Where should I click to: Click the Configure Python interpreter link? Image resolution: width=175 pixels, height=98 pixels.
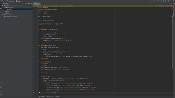click(x=163, y=6)
